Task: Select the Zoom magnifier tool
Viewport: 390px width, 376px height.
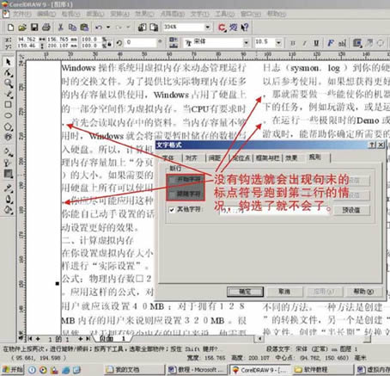Action: pos(9,83)
